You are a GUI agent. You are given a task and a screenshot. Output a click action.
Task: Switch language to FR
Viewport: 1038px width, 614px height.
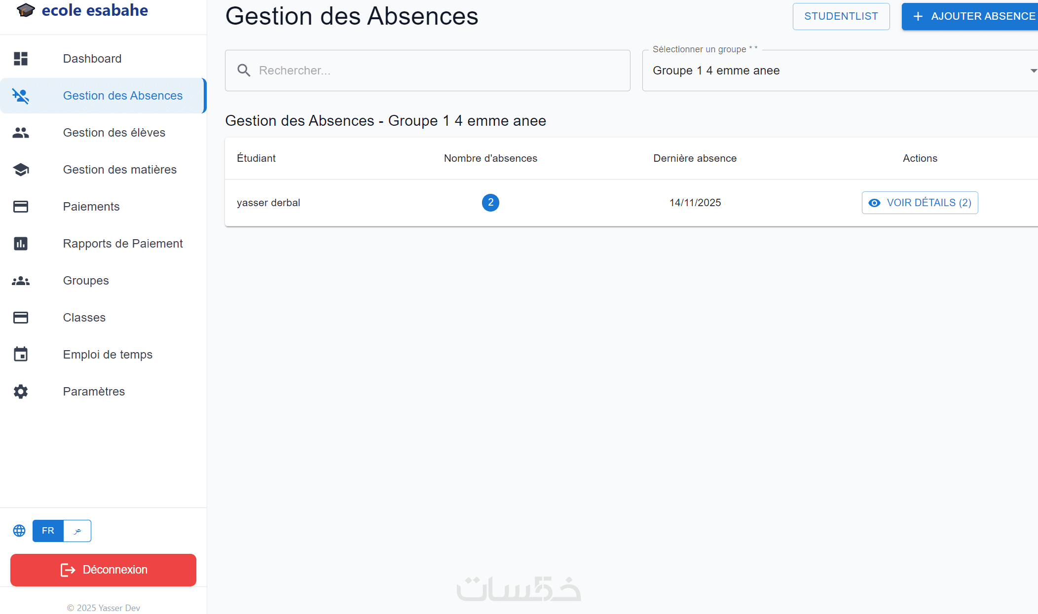pos(48,531)
